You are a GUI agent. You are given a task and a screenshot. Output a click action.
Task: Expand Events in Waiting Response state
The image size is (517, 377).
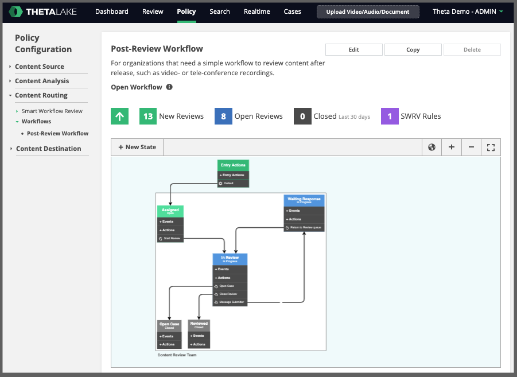tap(304, 211)
